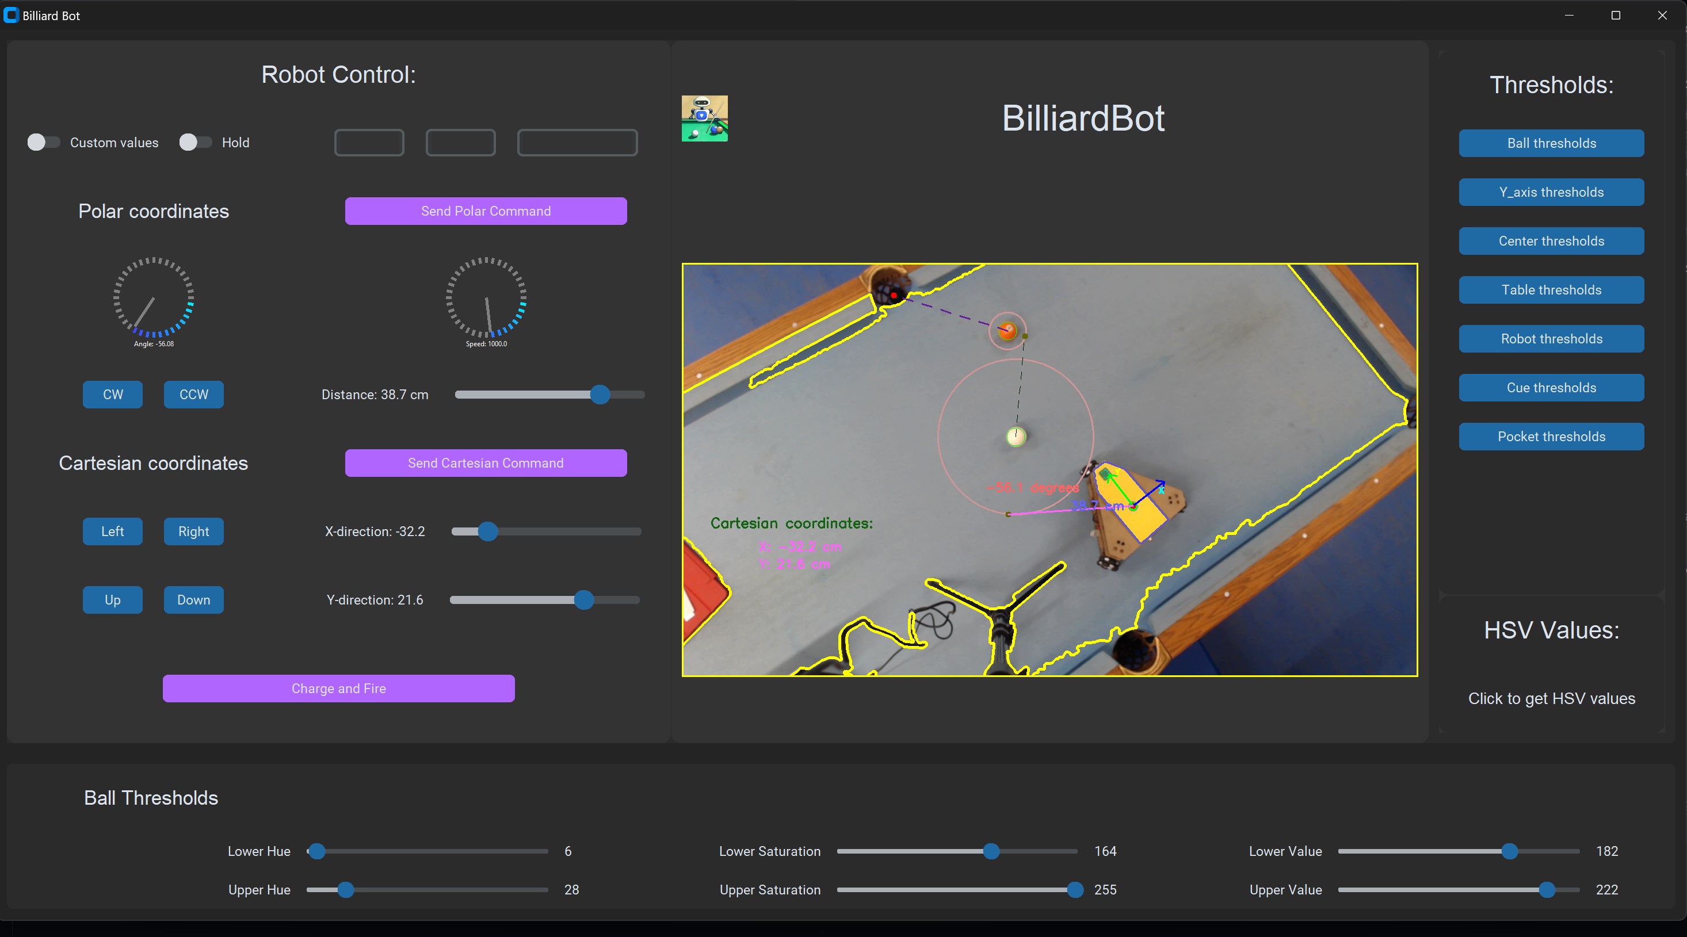
Task: Click the first empty custom value field
Action: pos(369,142)
